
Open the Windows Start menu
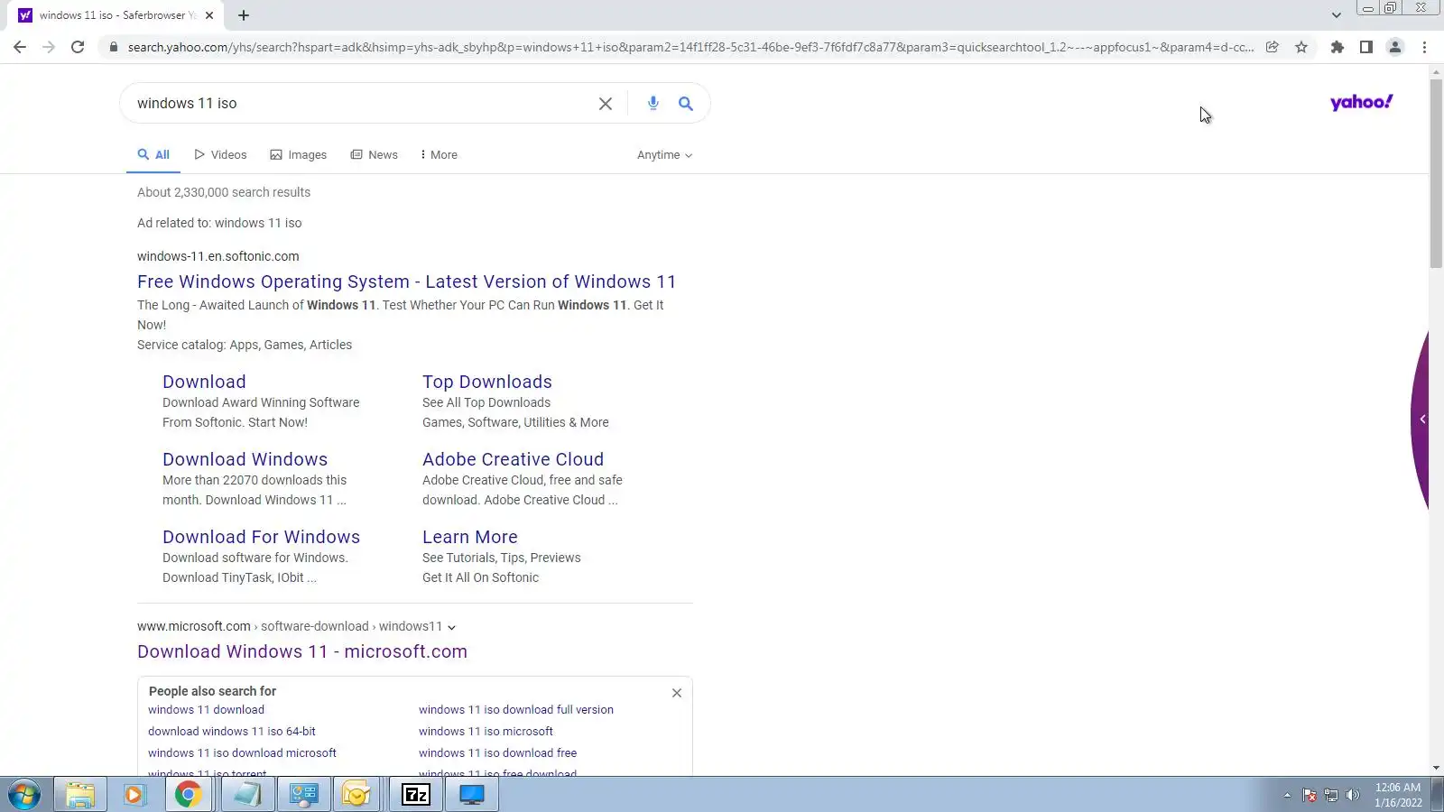pos(24,795)
